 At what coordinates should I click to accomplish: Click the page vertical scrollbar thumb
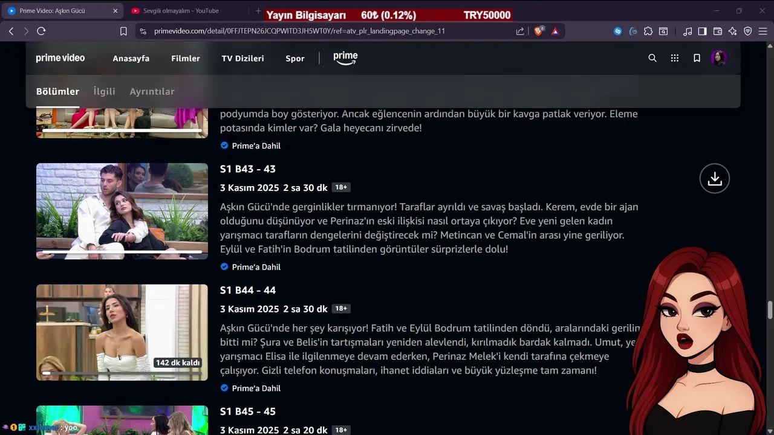(x=770, y=309)
